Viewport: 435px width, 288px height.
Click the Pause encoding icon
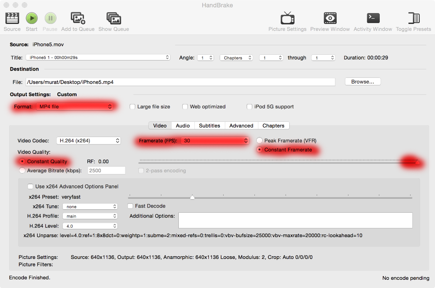tap(50, 18)
